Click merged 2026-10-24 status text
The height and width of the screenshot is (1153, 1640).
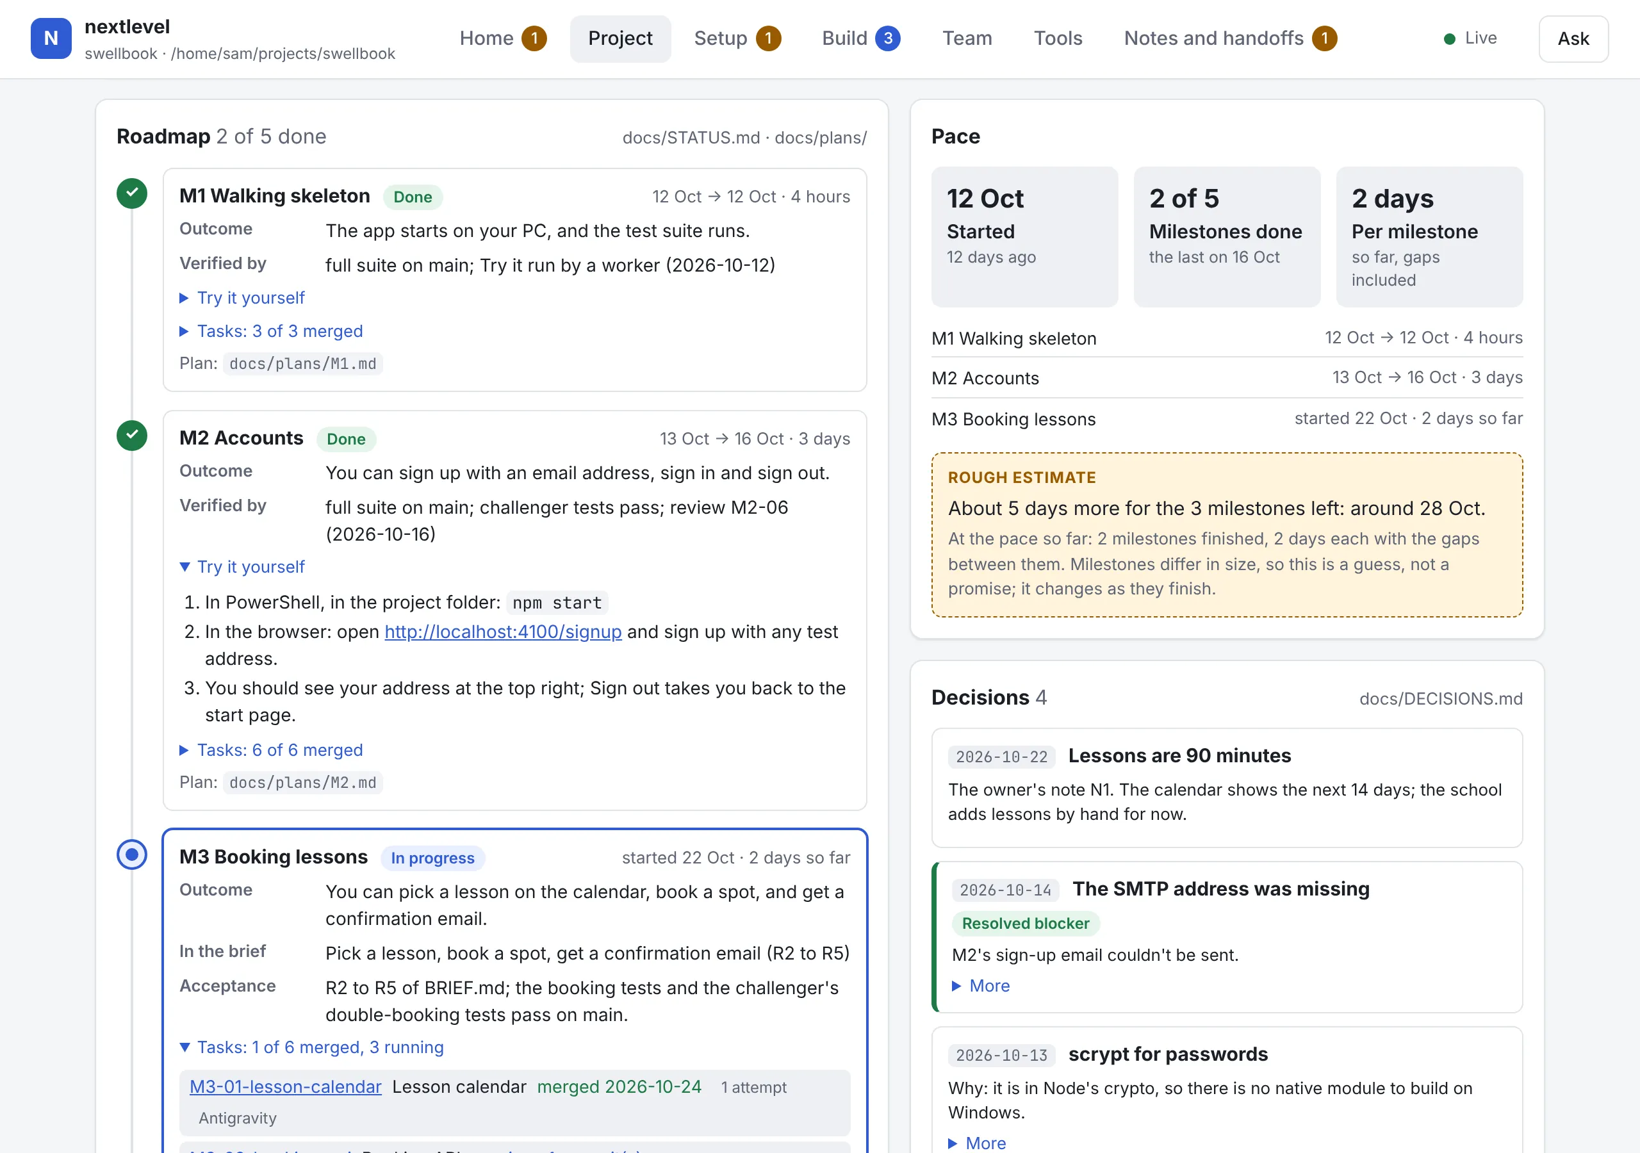click(619, 1086)
